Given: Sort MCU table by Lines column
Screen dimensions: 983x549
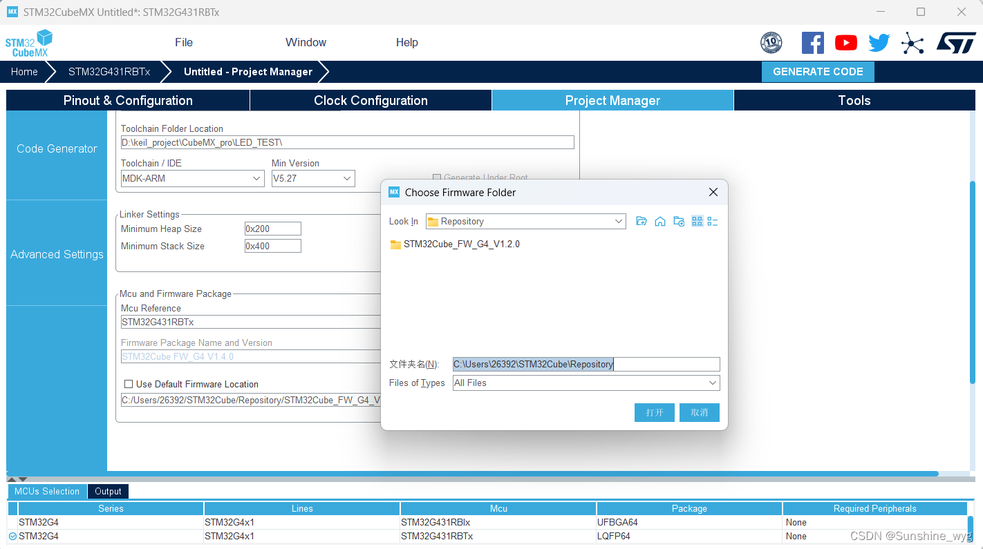Looking at the screenshot, I should pos(302,508).
